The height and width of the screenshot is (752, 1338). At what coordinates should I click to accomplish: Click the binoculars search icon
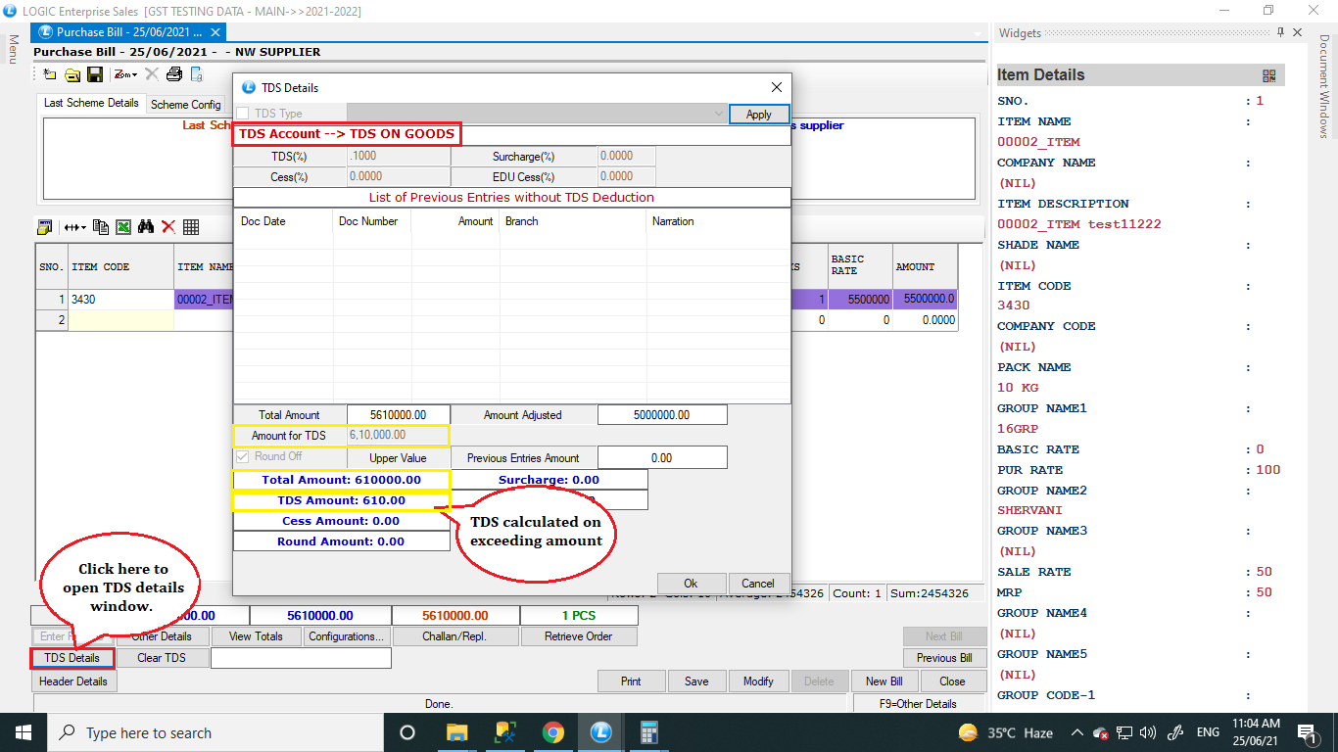(146, 227)
